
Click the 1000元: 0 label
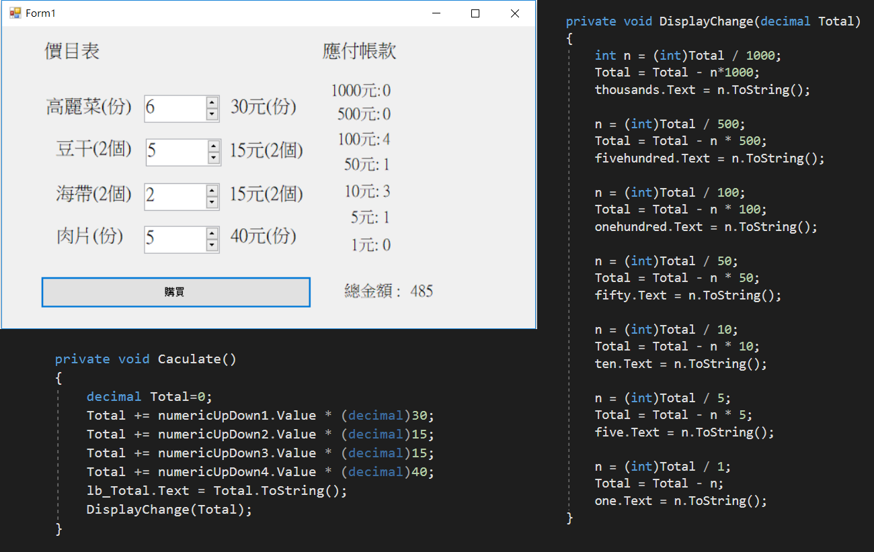click(x=360, y=91)
